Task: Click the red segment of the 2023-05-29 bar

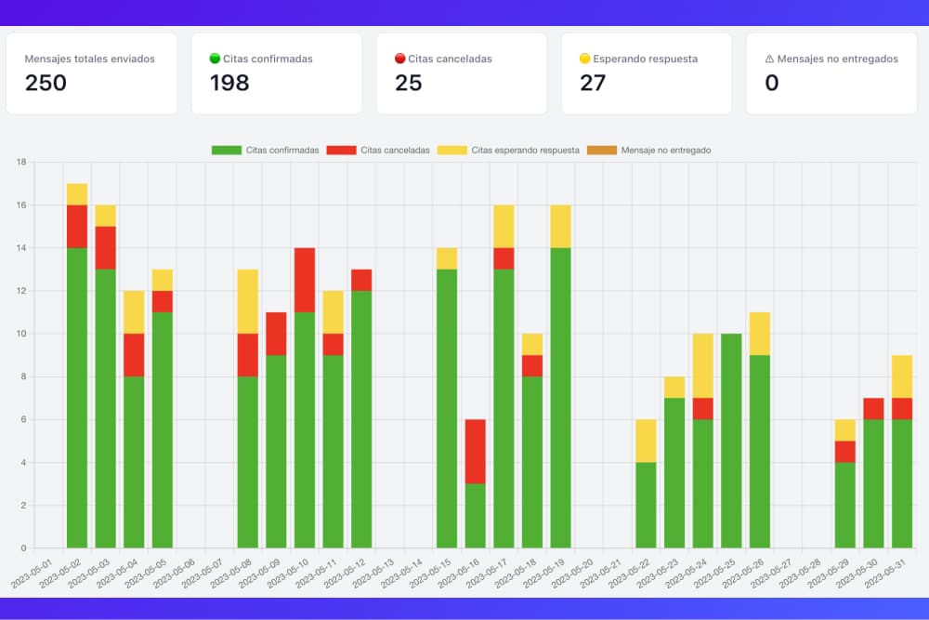Action: pyautogui.click(x=844, y=451)
